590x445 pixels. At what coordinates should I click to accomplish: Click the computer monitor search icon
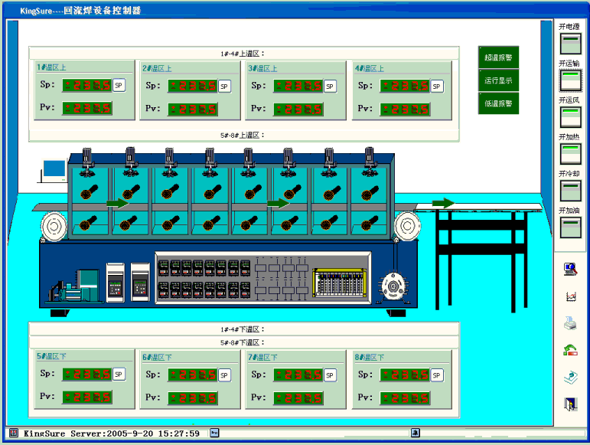570,269
